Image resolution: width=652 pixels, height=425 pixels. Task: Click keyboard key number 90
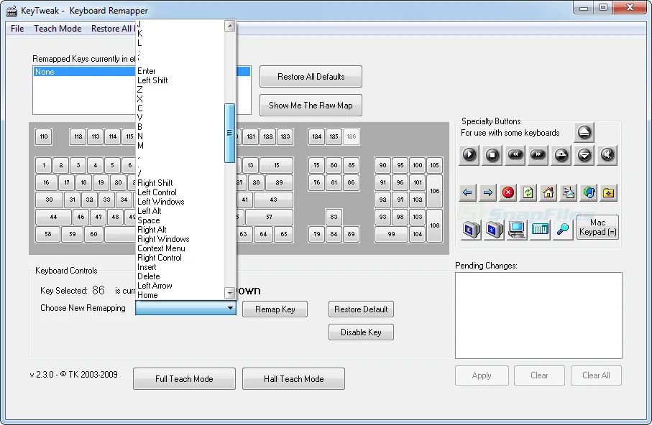tap(383, 165)
